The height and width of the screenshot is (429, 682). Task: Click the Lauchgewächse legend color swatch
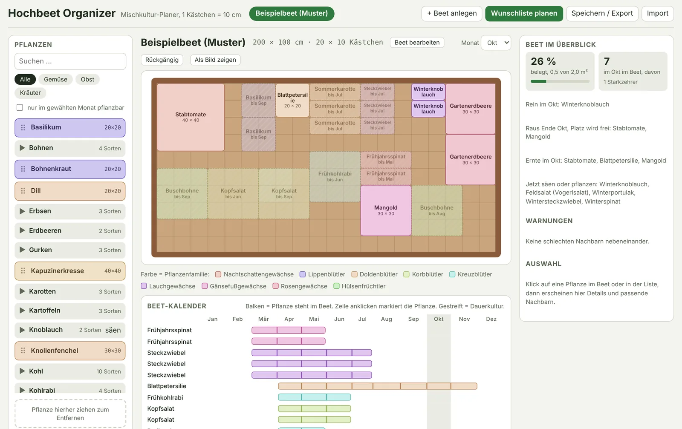pos(144,286)
